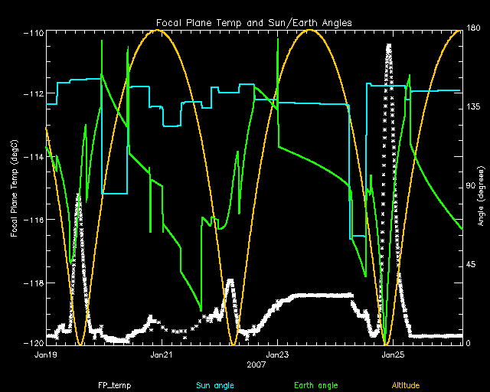Click the 90 degree tick on right axis
490x392 pixels.
point(470,186)
